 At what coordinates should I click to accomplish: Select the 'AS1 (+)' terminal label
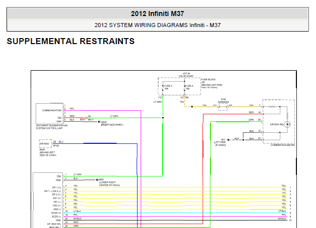(57, 198)
